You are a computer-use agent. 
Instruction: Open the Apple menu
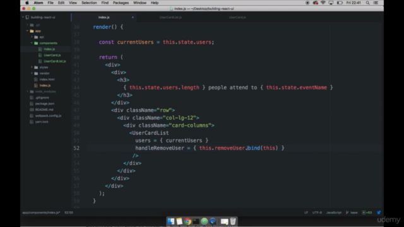[x=27, y=3]
